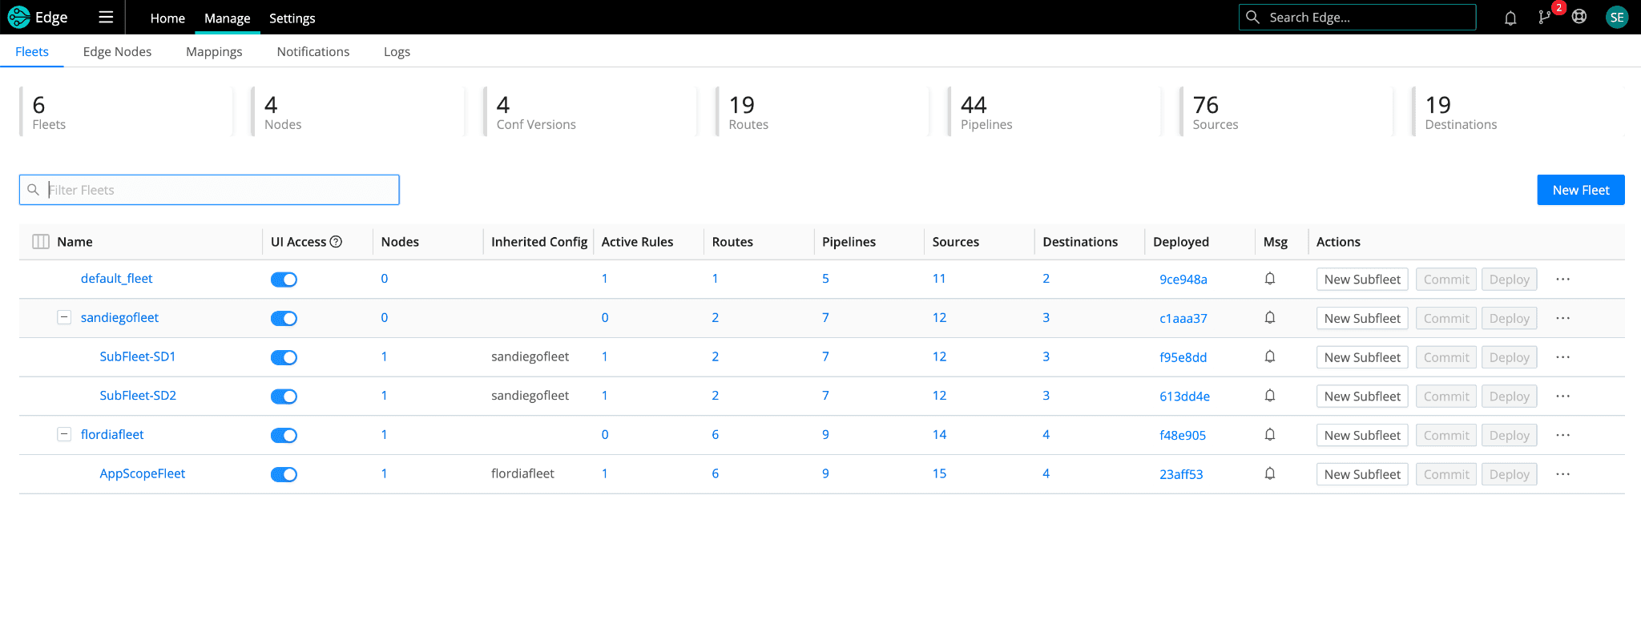Open the hamburger navigation menu
This screenshot has height=620, width=1641.
[106, 17]
